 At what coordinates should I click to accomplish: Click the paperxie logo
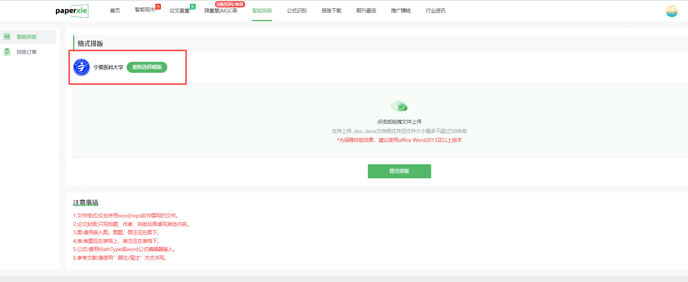(x=72, y=11)
